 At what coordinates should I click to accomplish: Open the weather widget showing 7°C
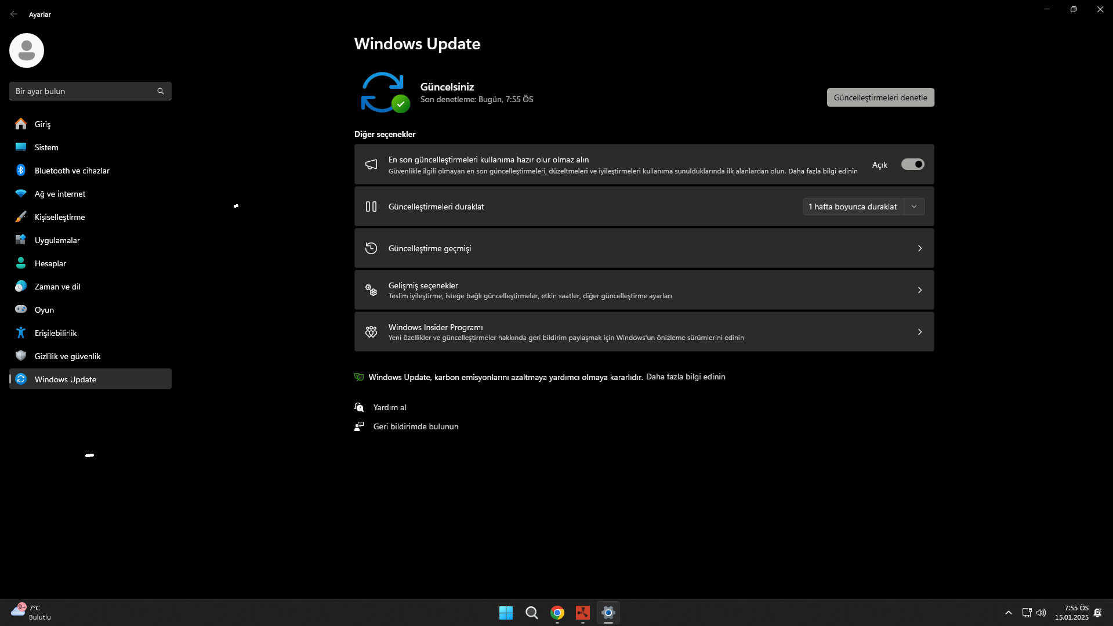pos(31,613)
